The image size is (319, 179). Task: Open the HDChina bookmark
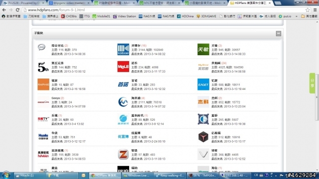tap(185, 16)
